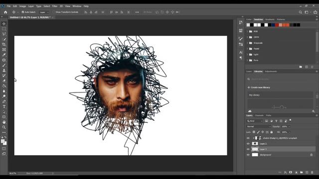Open the Auto-Select Layer dropdown
The height and width of the screenshot is (179, 319).
(44, 12)
